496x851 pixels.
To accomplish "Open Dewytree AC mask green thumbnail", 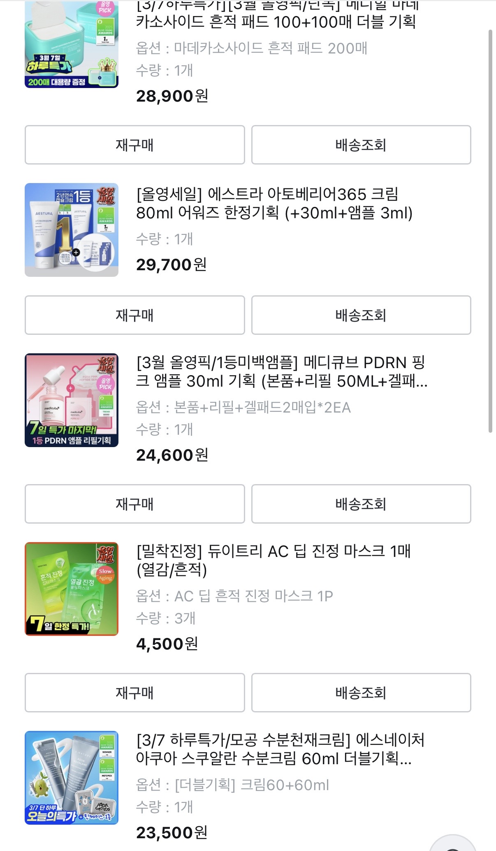I will [72, 589].
